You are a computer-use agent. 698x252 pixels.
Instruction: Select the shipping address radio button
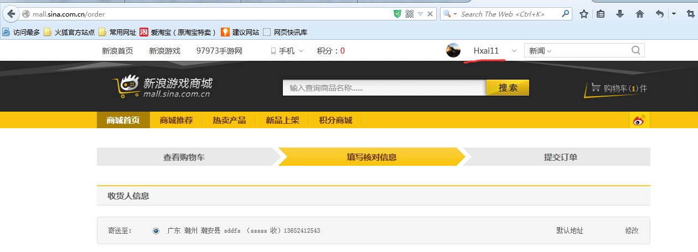(x=156, y=230)
